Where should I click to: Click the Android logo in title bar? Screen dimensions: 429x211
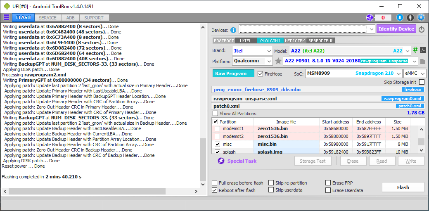(7, 6)
